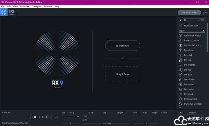Image resolution: width=209 pixels, height=126 pixels.
Task: Open the module list options menu icon
Action: pyautogui.click(x=202, y=20)
